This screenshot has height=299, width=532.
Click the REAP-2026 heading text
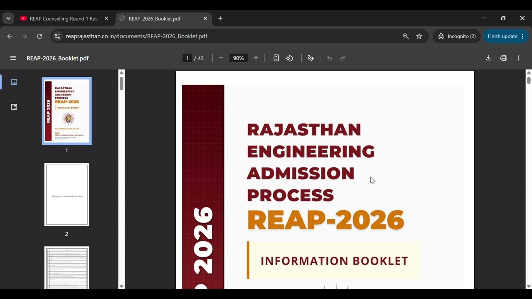[325, 220]
